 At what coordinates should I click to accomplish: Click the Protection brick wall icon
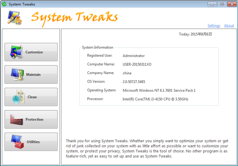[x=16, y=120]
